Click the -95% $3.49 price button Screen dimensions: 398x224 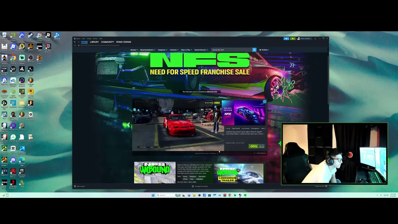pos(257,146)
